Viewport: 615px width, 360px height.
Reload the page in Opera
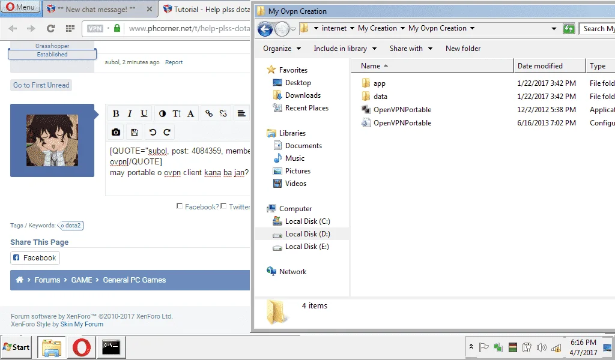click(x=50, y=28)
